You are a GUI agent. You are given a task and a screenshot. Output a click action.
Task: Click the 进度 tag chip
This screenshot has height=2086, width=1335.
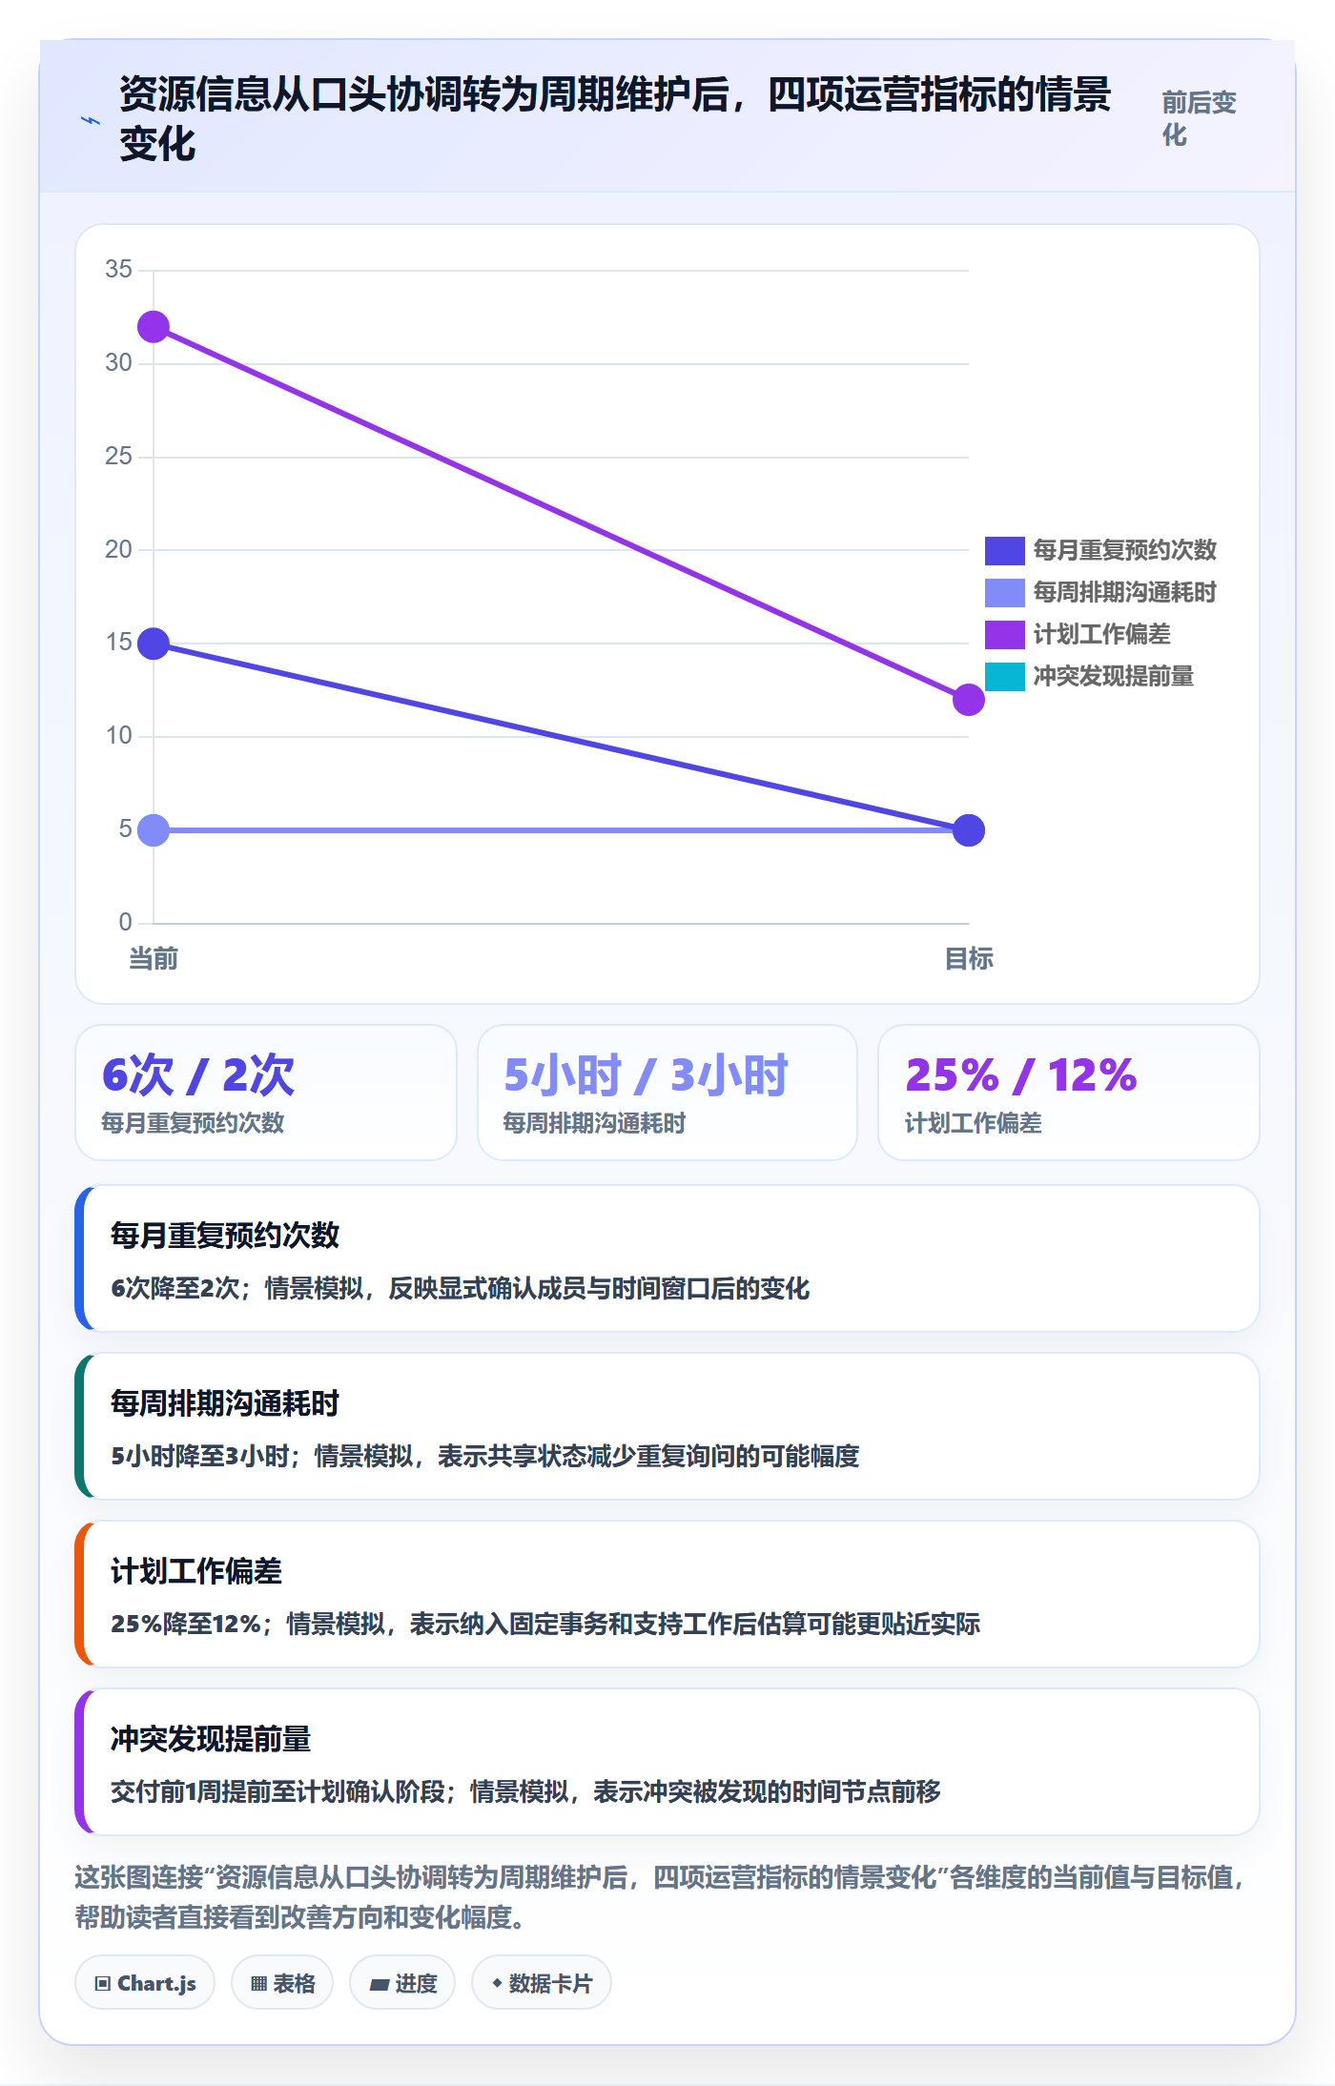coord(402,1983)
